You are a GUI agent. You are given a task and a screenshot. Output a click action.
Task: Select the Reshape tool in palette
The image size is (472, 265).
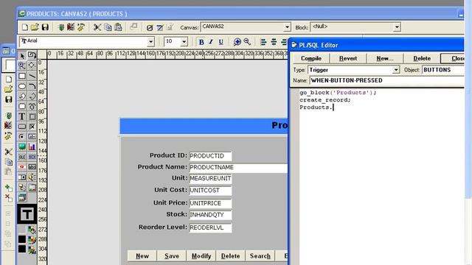pyautogui.click(x=32, y=66)
